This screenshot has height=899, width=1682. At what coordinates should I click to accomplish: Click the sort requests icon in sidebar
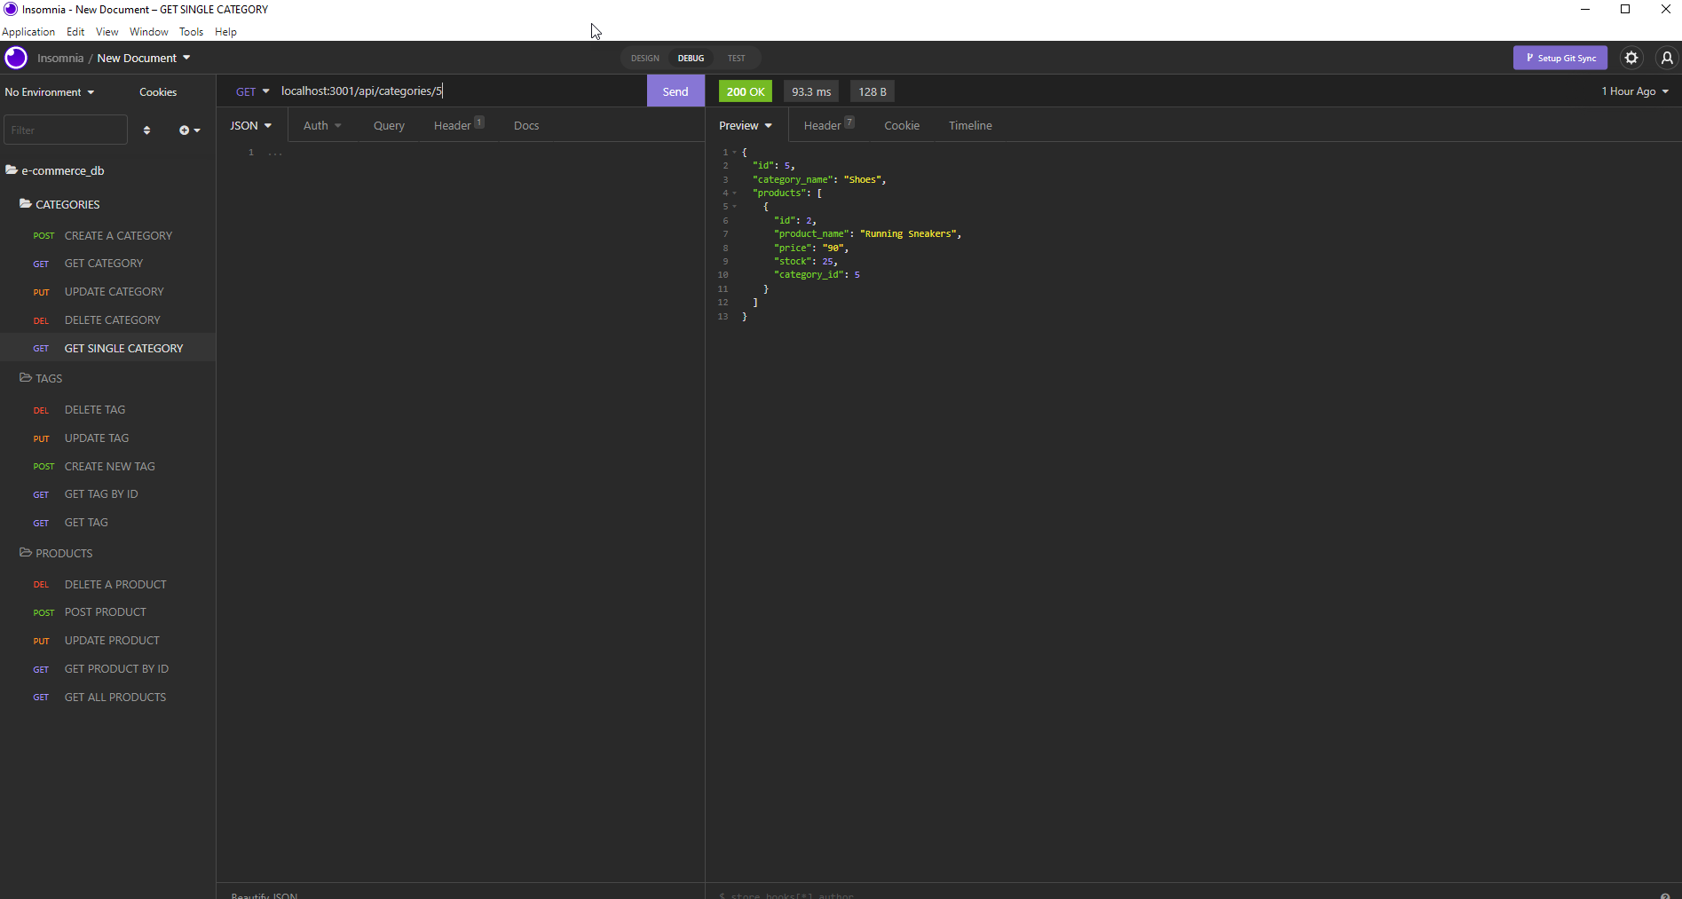[146, 130]
